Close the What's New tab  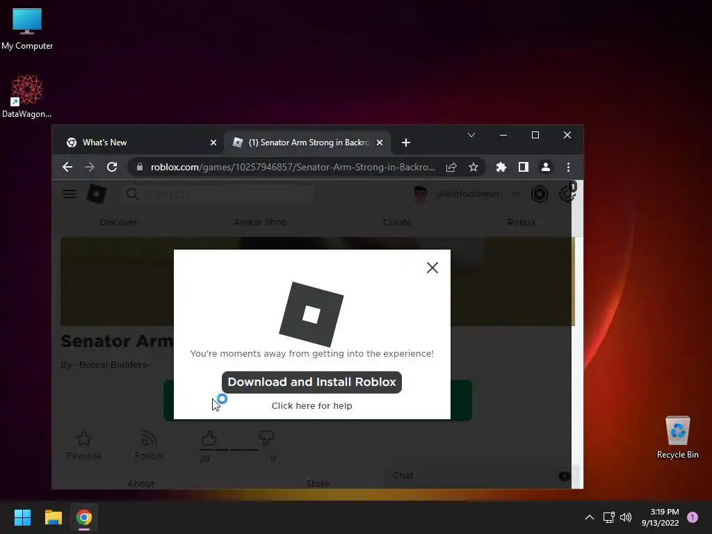[213, 143]
